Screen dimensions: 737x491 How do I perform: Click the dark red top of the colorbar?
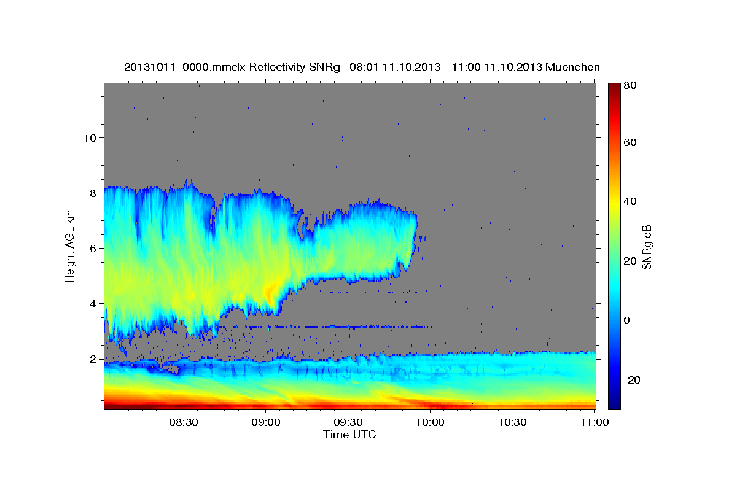click(x=614, y=89)
